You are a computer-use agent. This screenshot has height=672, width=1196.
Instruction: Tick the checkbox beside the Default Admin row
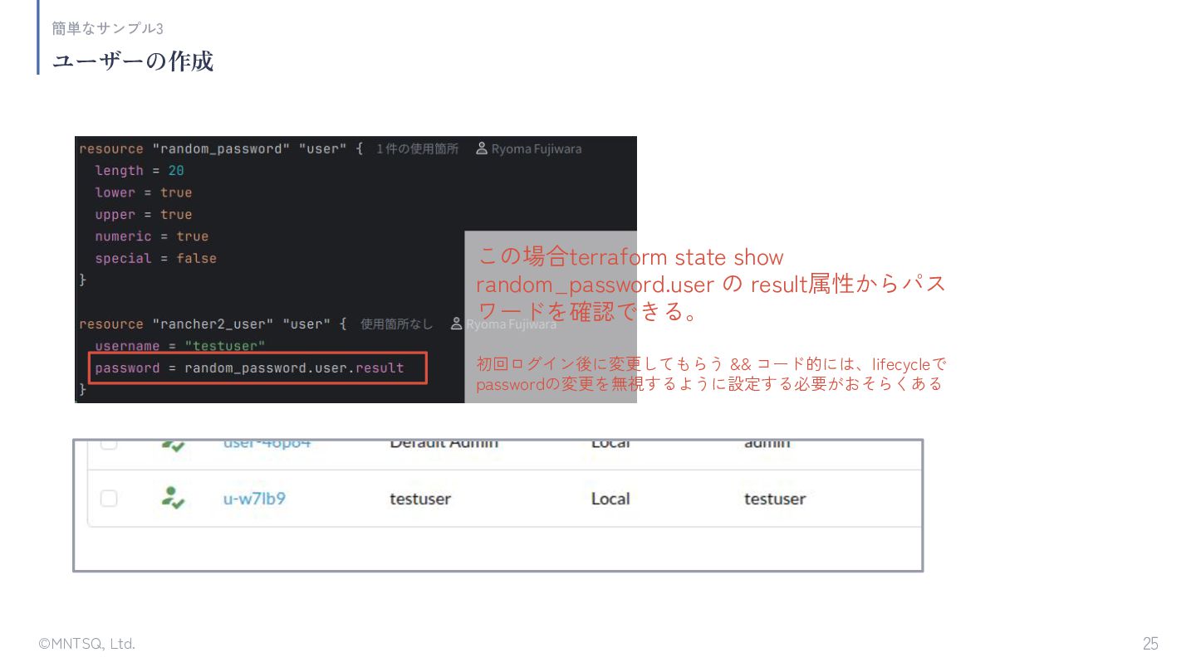[x=109, y=445]
